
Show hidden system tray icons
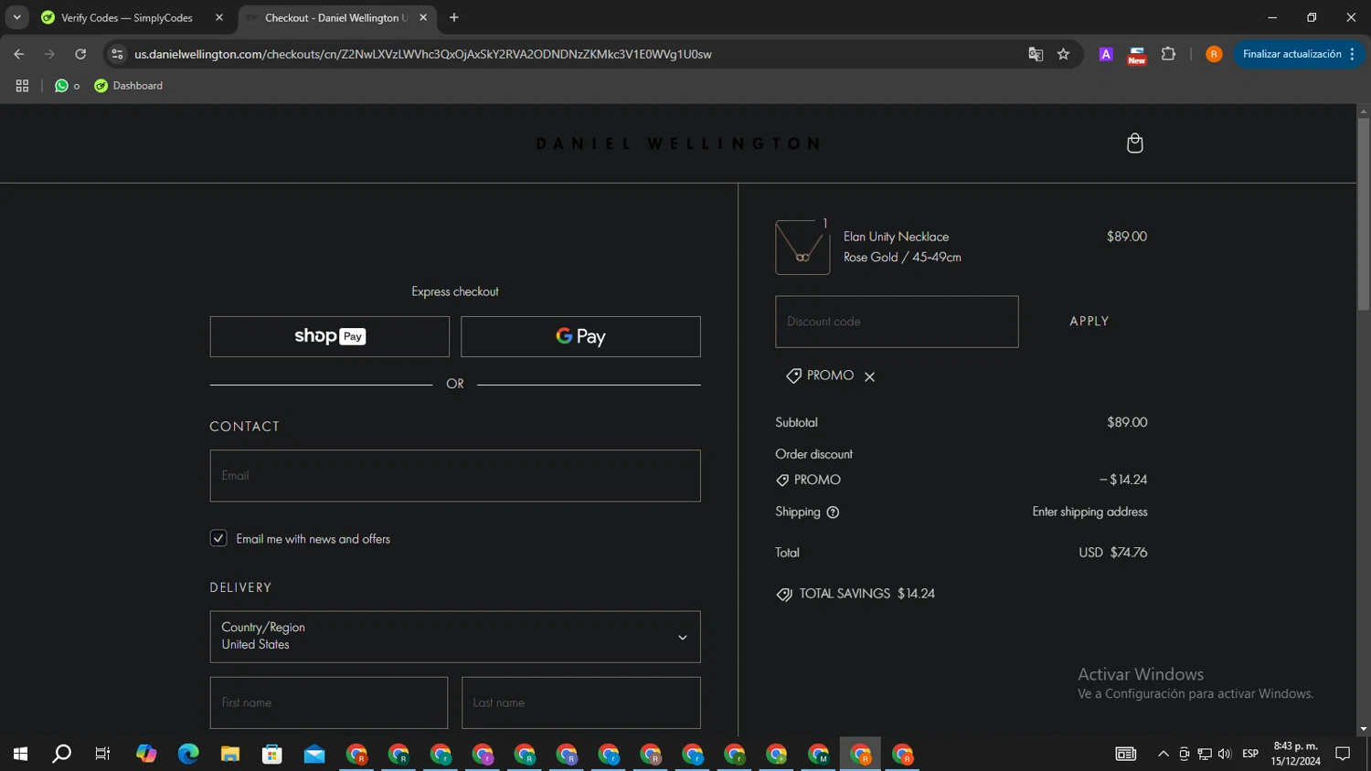pos(1164,754)
